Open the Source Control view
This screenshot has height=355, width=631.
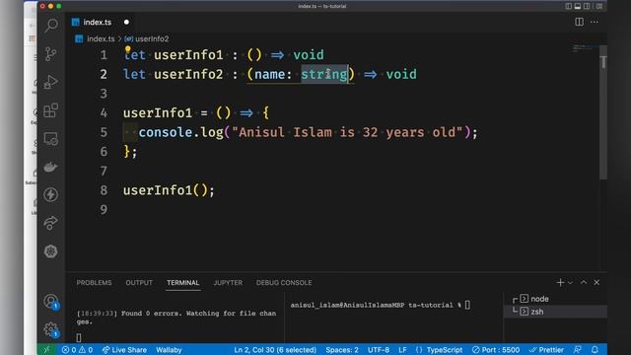click(x=51, y=53)
